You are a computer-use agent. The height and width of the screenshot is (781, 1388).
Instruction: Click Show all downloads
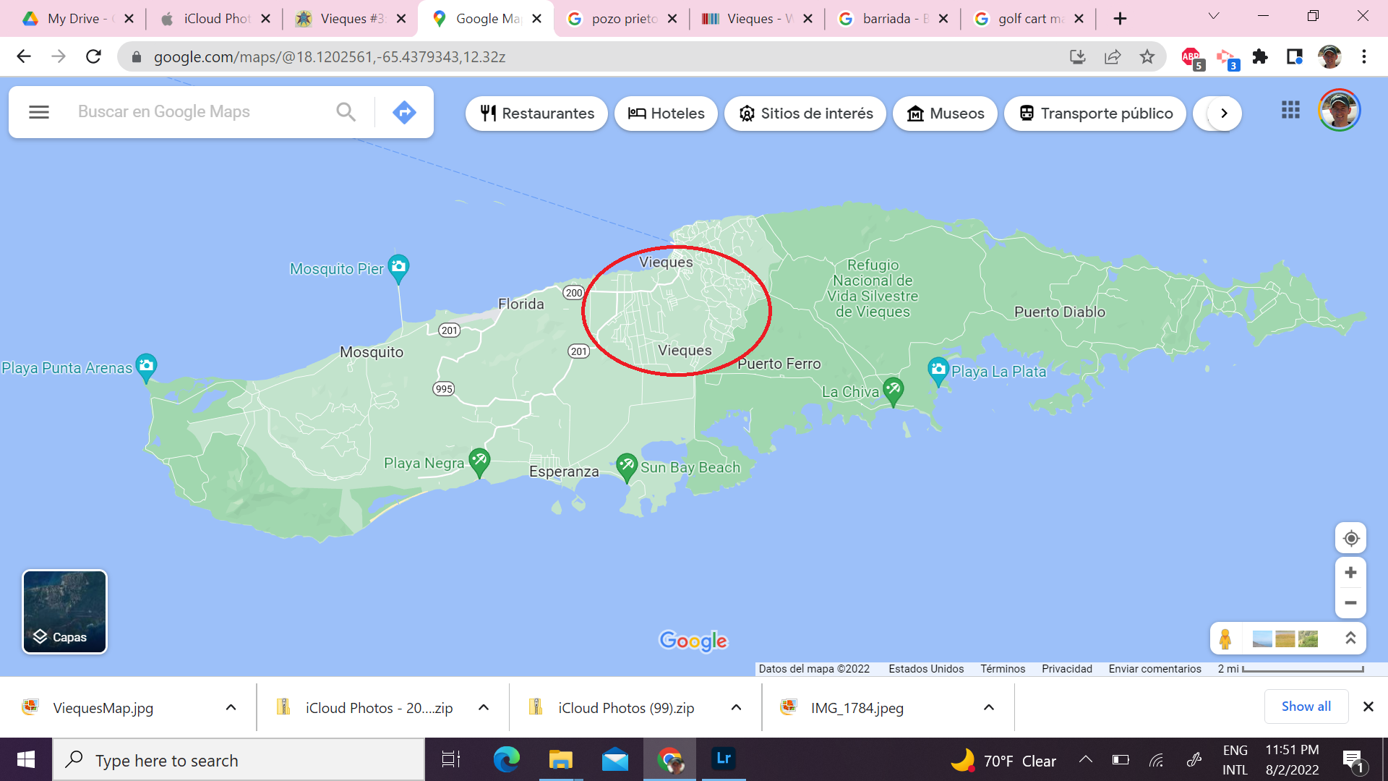(1306, 707)
